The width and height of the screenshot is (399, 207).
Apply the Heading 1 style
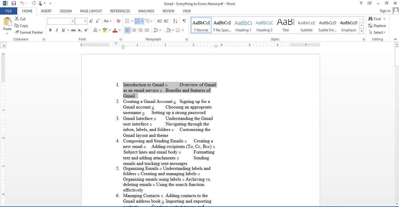tap(243, 25)
